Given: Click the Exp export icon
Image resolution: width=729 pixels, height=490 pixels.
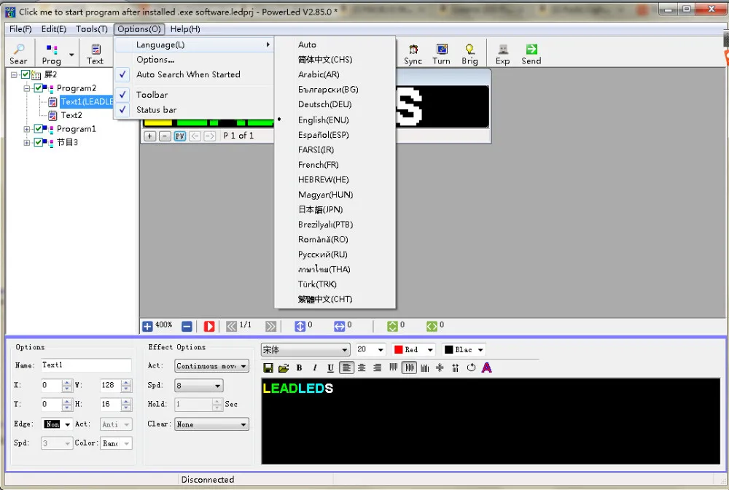Looking at the screenshot, I should [502, 50].
